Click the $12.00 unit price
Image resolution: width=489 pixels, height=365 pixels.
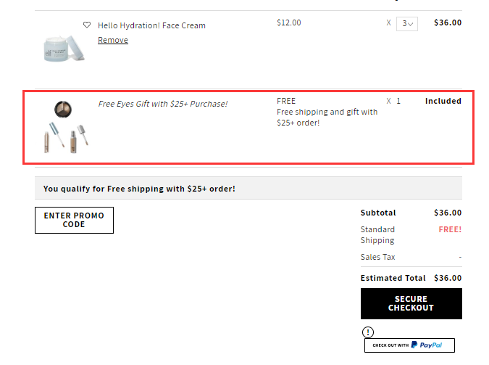(x=289, y=22)
